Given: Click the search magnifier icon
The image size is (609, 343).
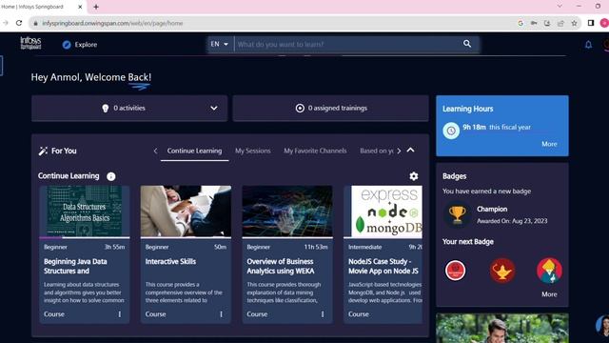Looking at the screenshot, I should pyautogui.click(x=467, y=44).
